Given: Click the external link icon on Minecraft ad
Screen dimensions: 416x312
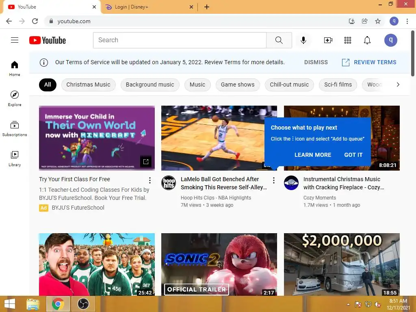Looking at the screenshot, I should (x=146, y=162).
